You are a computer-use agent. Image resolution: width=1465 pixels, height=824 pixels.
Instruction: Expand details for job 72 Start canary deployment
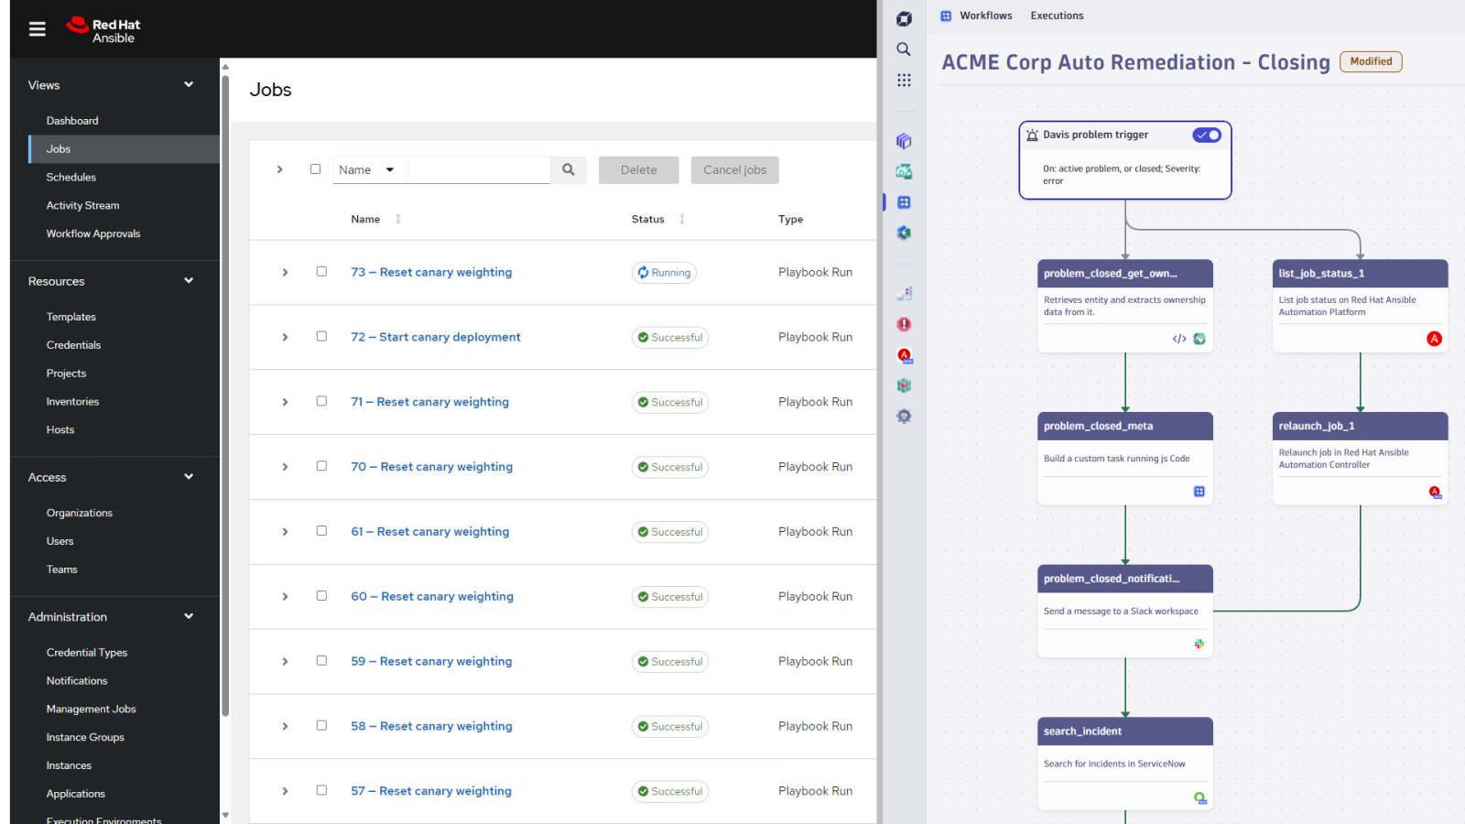284,337
